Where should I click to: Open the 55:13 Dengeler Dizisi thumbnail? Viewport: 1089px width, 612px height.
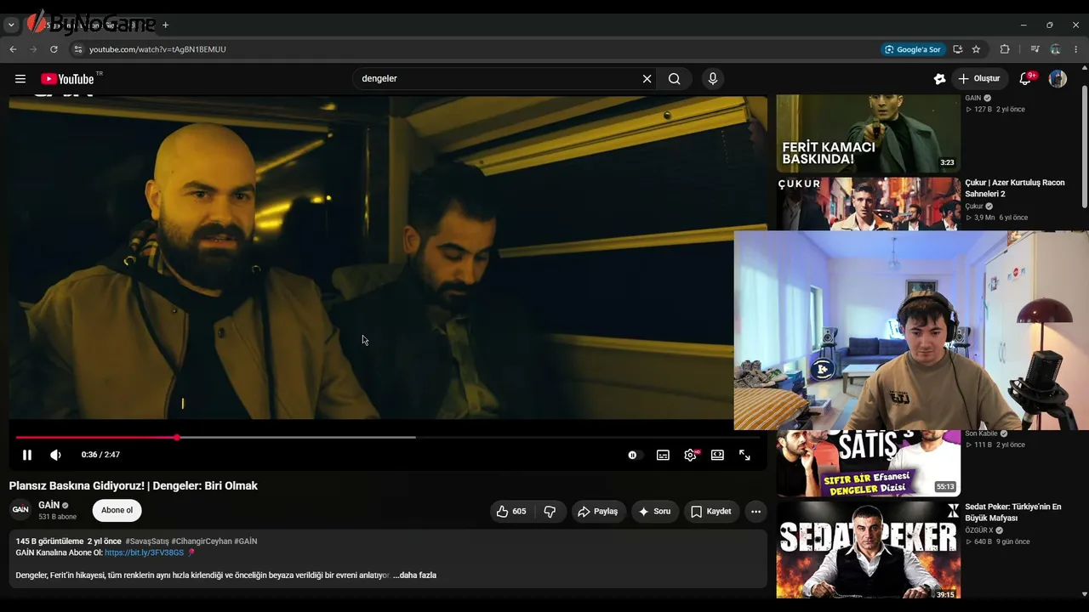(868, 463)
